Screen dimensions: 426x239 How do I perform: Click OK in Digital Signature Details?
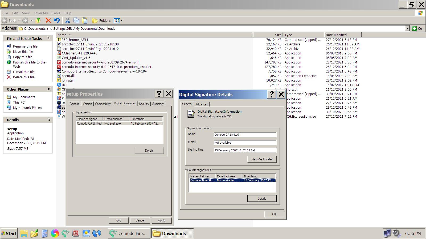click(274, 214)
